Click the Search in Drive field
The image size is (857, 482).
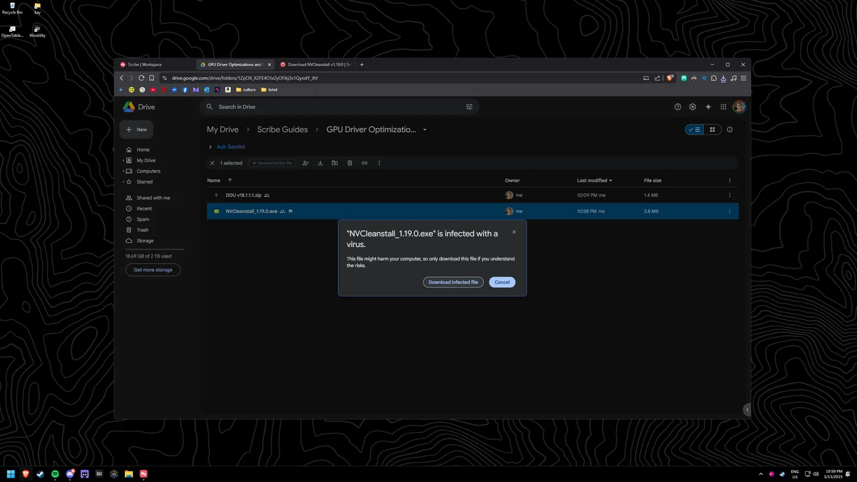(340, 107)
